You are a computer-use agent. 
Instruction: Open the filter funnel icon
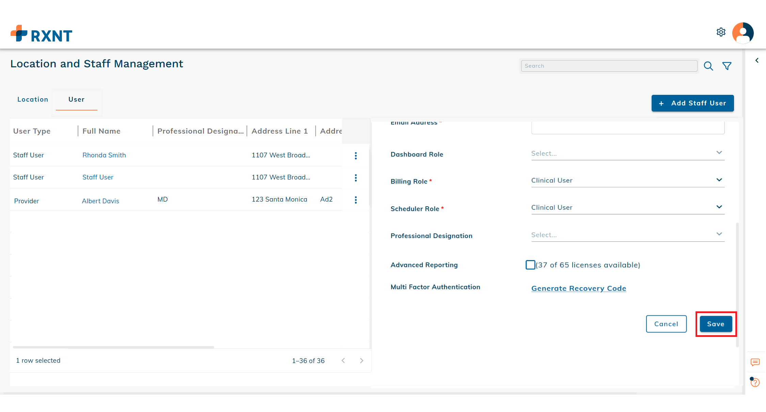727,66
